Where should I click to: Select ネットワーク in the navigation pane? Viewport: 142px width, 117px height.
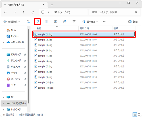(x=14, y=110)
